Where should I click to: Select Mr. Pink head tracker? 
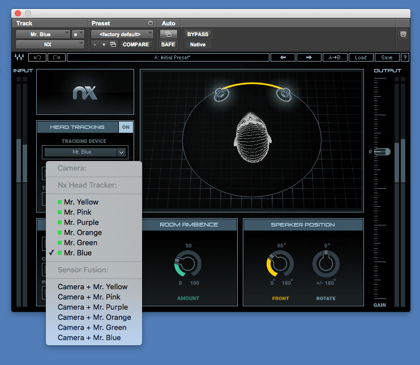(94, 212)
